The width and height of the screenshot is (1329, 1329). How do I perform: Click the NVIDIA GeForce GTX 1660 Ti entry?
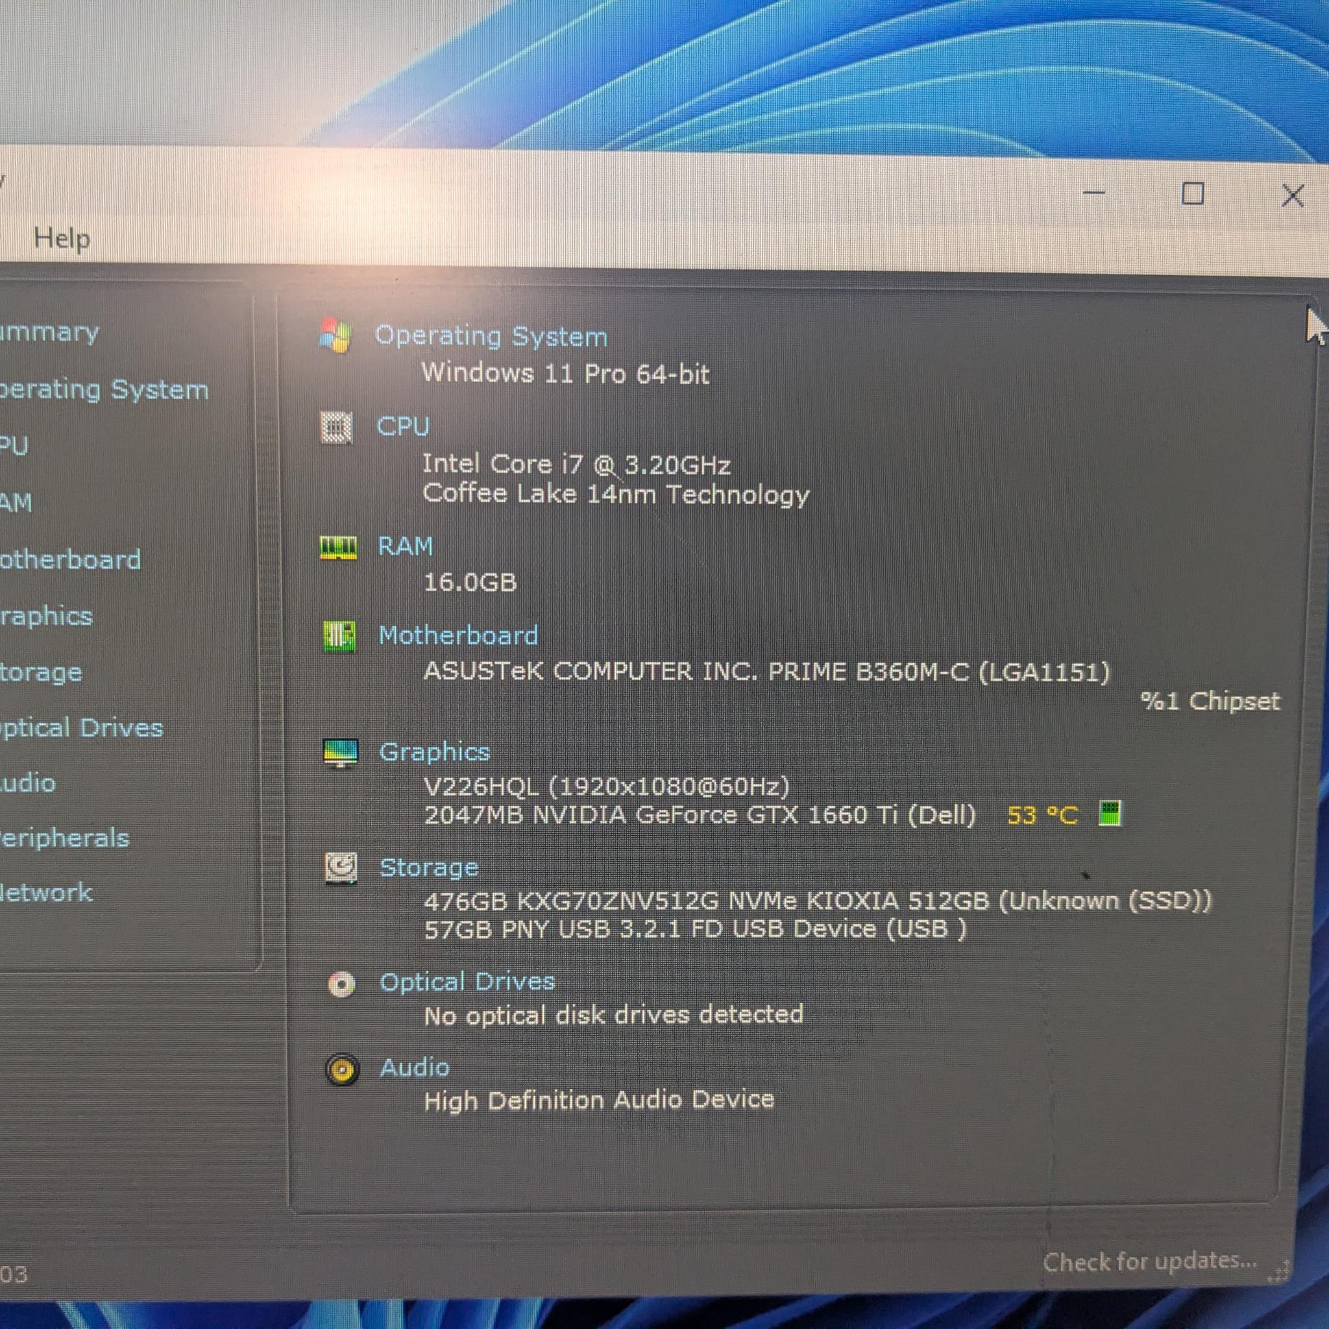pos(700,815)
